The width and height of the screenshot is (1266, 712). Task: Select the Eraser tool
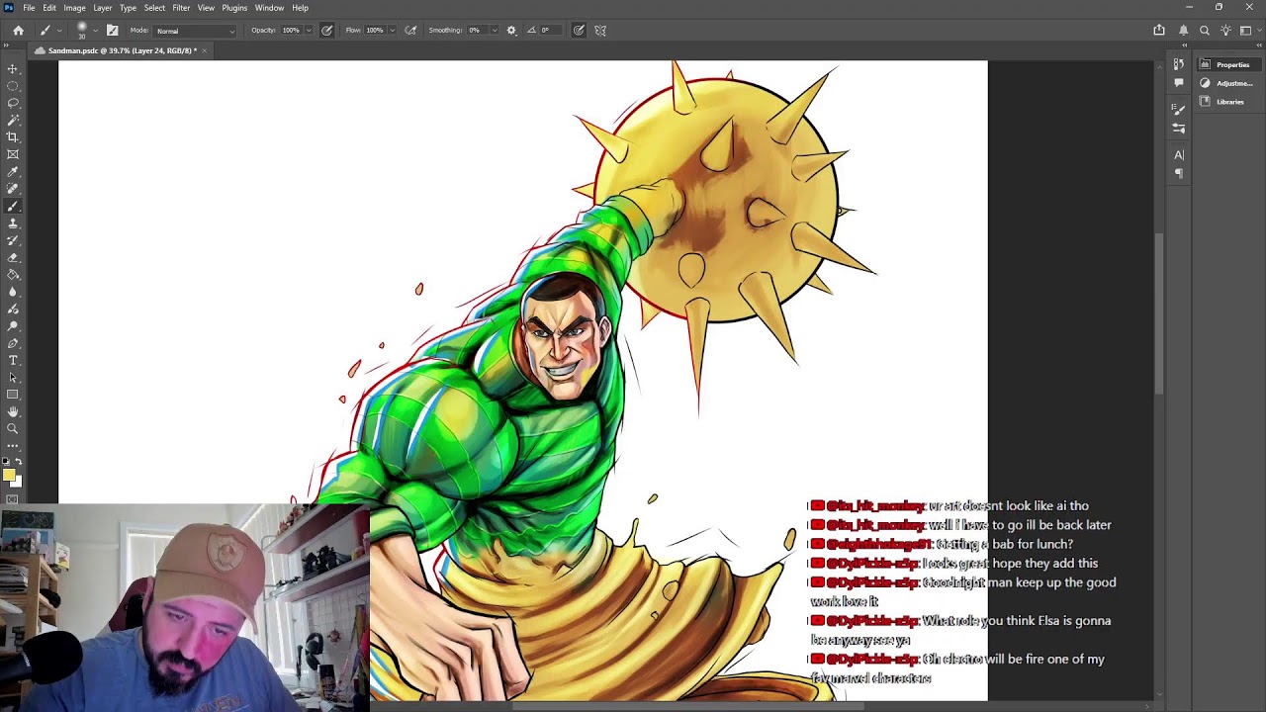pos(13,257)
